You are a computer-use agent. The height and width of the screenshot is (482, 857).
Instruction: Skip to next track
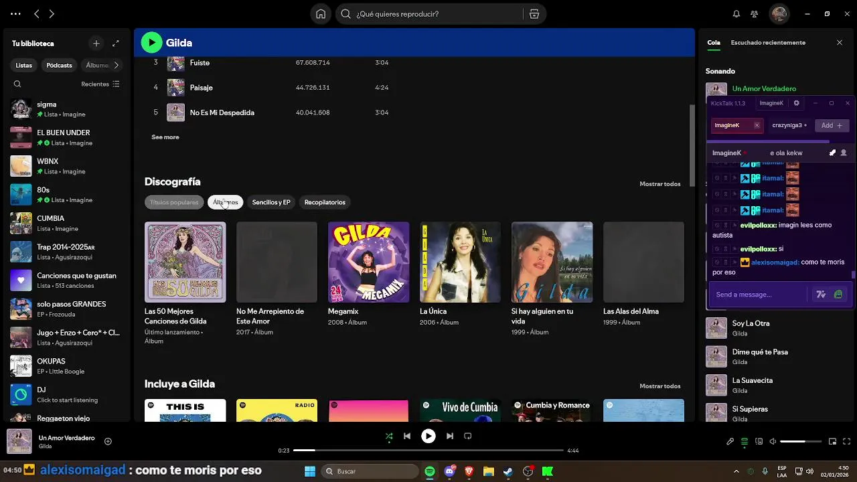(x=450, y=436)
